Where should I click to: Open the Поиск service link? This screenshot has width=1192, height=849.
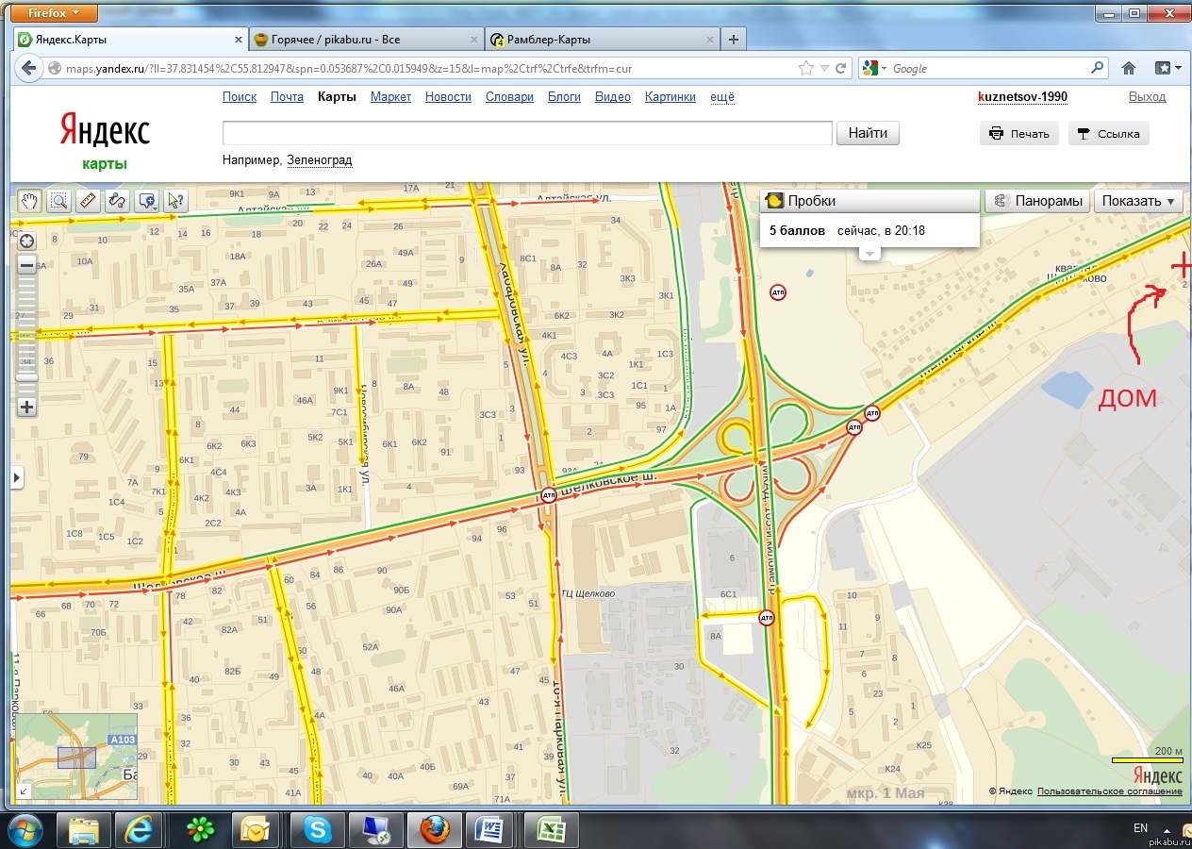(x=240, y=97)
